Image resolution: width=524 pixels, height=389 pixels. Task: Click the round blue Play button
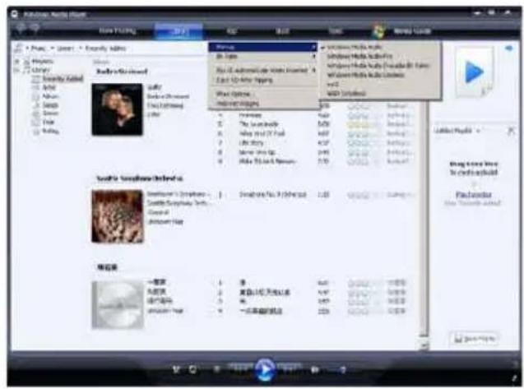click(x=265, y=369)
